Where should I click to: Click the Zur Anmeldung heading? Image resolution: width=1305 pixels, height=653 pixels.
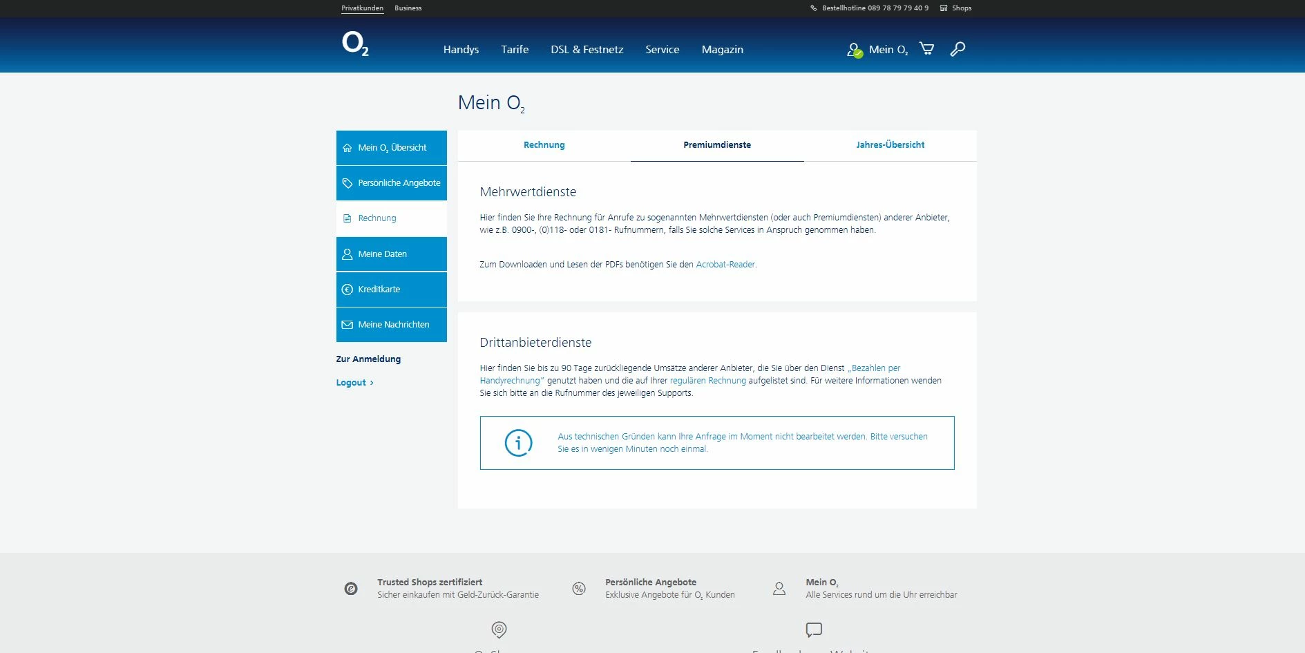pyautogui.click(x=368, y=359)
